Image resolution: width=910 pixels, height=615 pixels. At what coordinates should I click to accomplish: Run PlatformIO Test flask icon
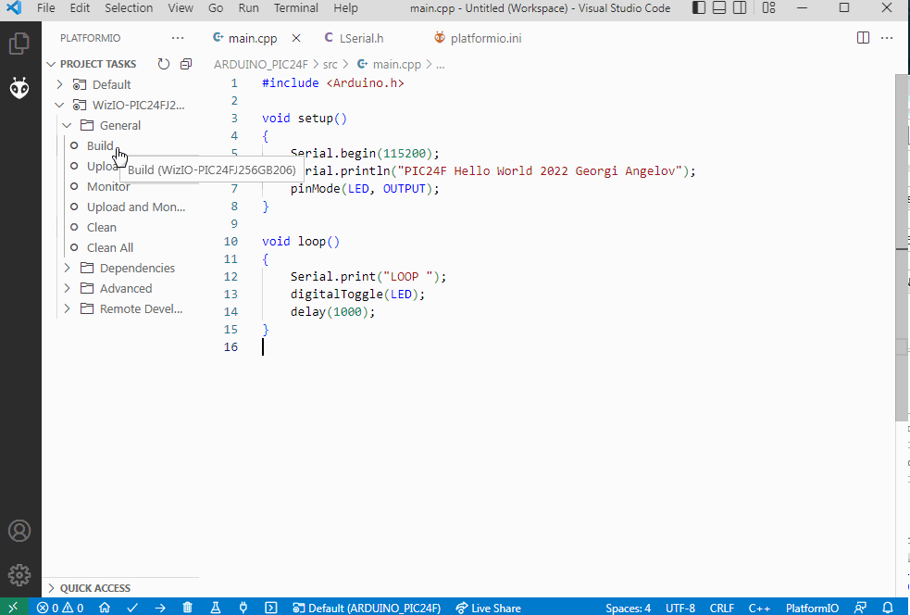click(x=216, y=608)
